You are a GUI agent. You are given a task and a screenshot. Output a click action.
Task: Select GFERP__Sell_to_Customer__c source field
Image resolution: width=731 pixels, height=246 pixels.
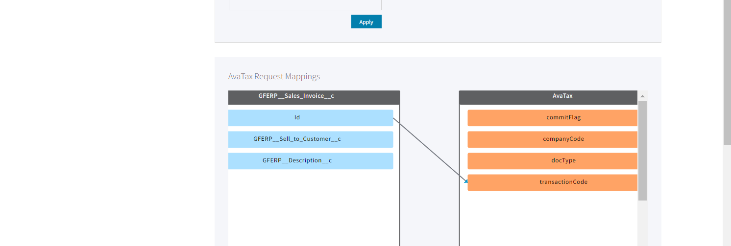311,139
